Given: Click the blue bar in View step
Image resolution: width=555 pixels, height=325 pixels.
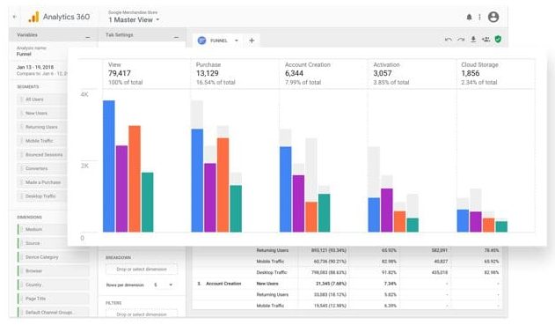Looking at the screenshot, I should point(109,166).
